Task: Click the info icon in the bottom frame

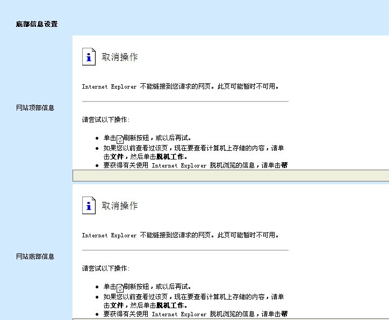Action: [89, 206]
